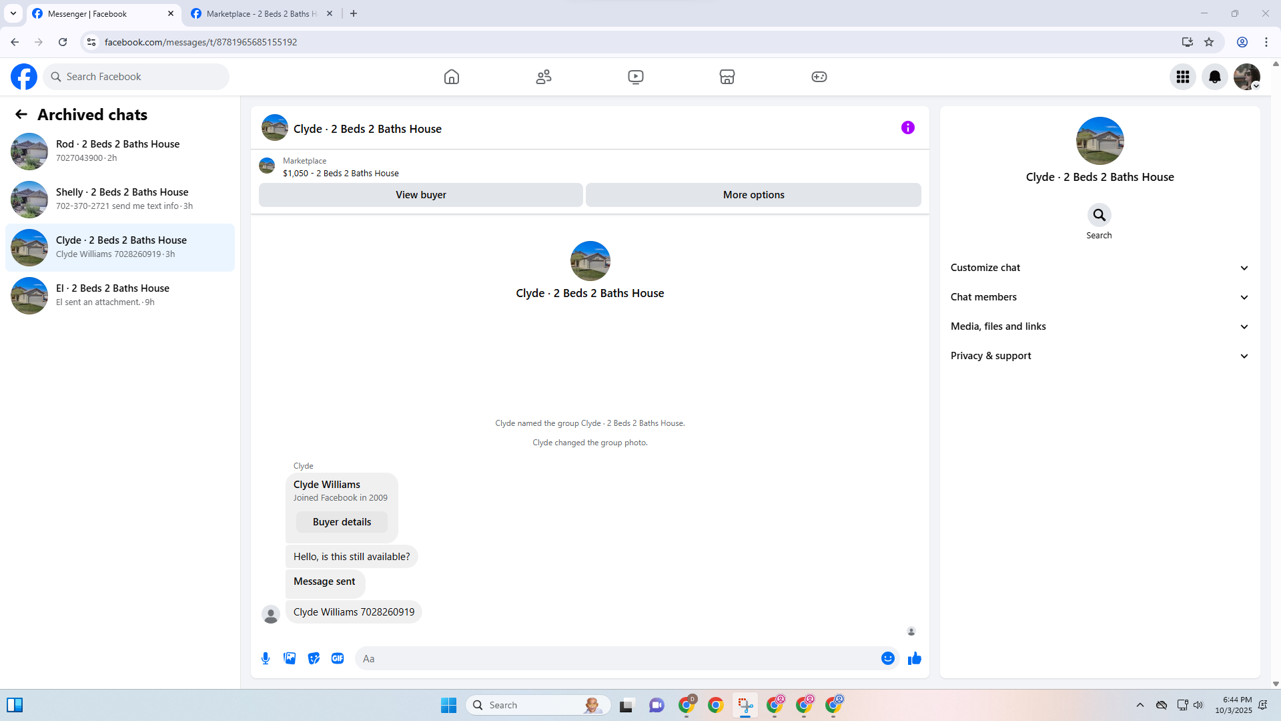Toggle the purple conversation information icon
The height and width of the screenshot is (721, 1281).
[907, 128]
